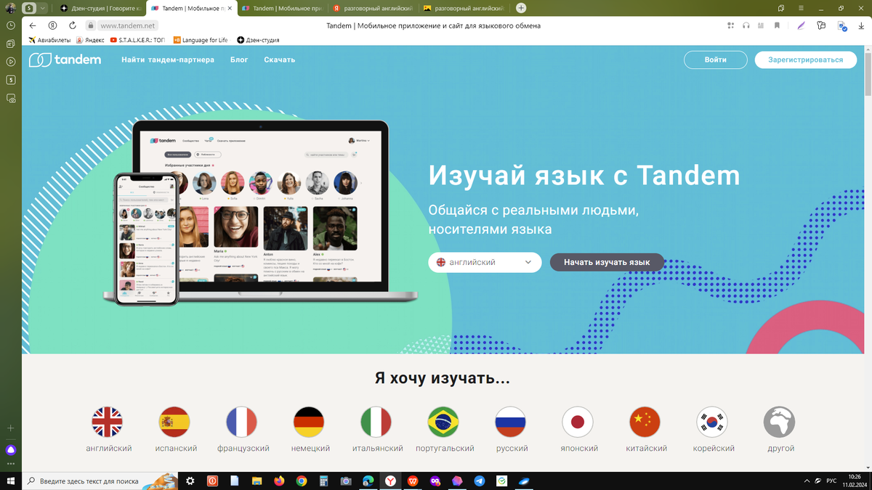Open Firefox from the taskbar
872x490 pixels.
point(279,481)
